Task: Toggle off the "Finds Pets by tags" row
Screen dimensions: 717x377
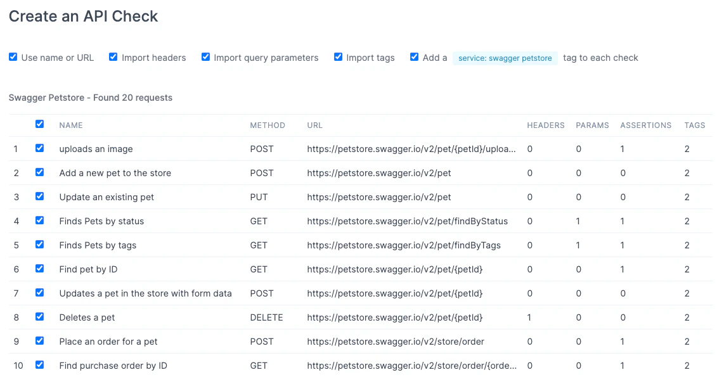Action: [x=39, y=244]
